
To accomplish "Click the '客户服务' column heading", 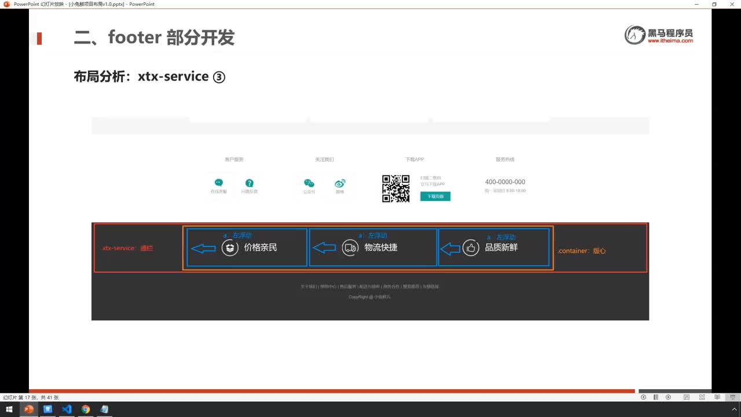I will click(x=234, y=159).
